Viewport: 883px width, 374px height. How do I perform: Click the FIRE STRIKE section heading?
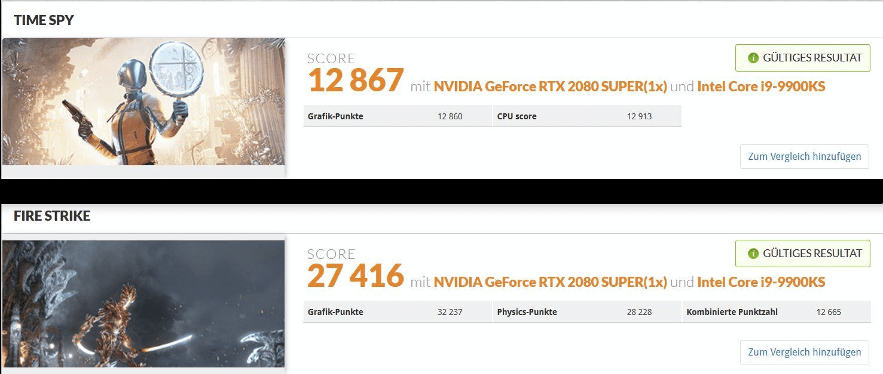[x=52, y=216]
